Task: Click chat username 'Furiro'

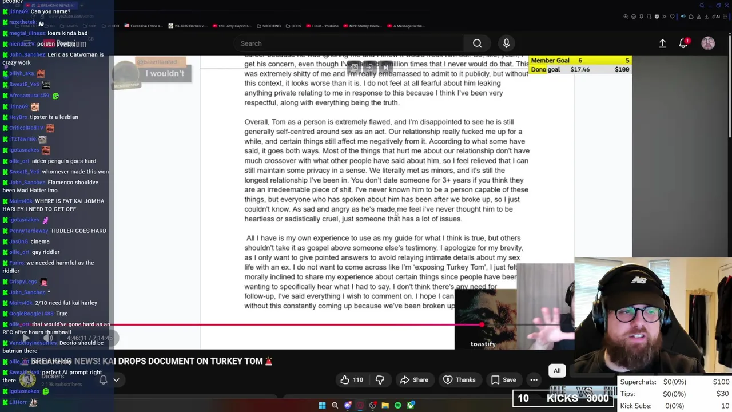Action: (x=17, y=263)
